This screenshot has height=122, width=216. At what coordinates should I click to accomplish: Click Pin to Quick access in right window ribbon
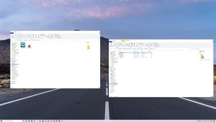[x=111, y=44]
